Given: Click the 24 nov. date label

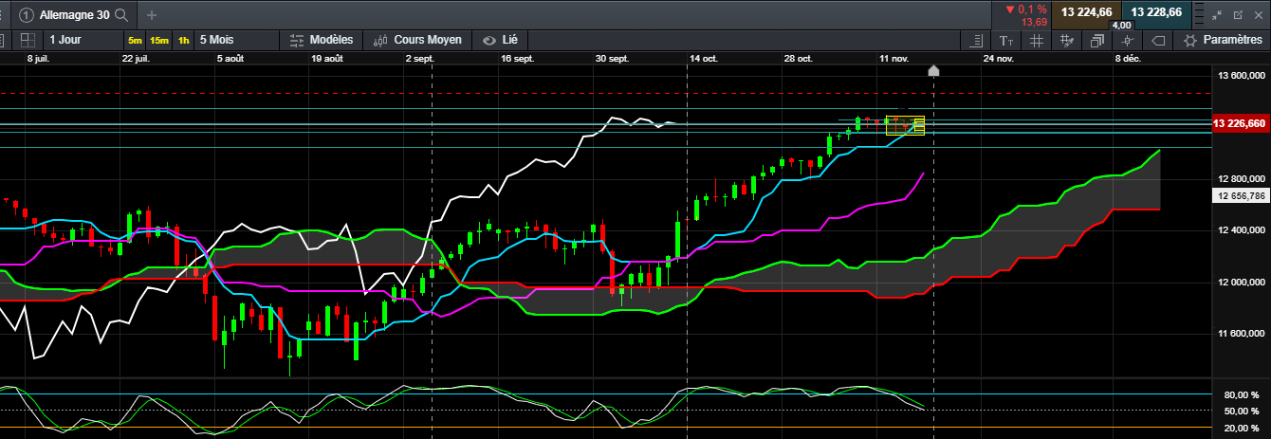Looking at the screenshot, I should point(999,59).
